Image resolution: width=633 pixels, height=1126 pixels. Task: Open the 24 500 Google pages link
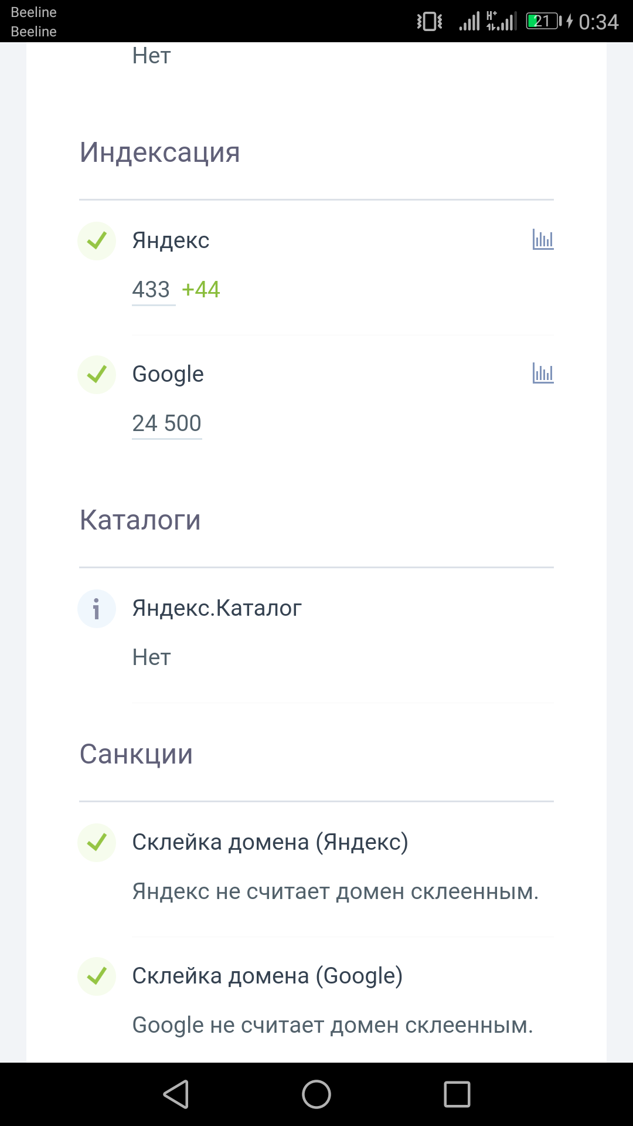click(167, 423)
